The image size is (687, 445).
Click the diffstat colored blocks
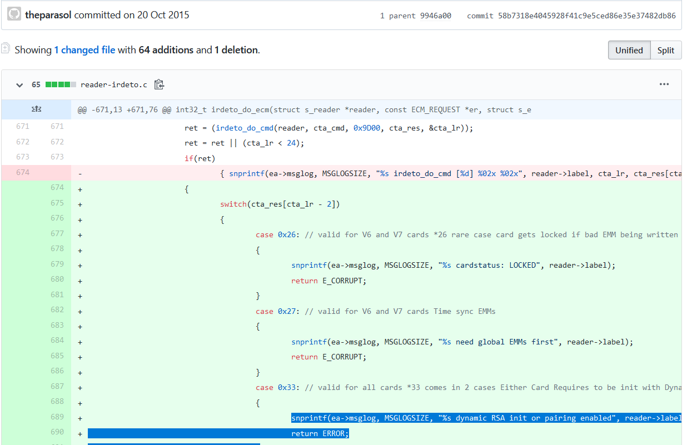point(61,85)
